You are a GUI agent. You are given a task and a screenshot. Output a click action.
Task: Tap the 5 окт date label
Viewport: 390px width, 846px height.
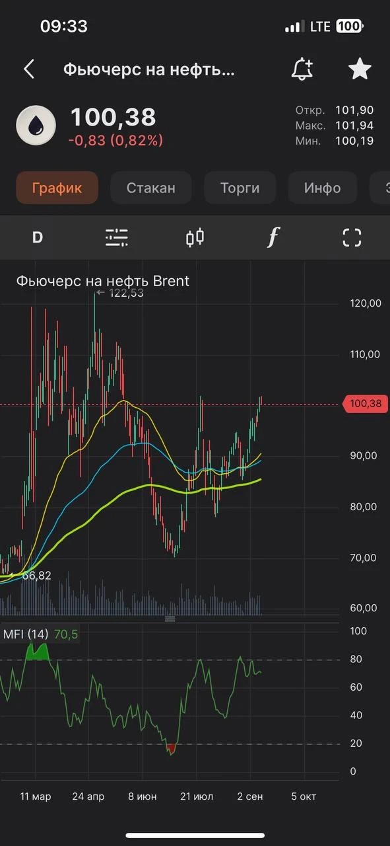304,796
